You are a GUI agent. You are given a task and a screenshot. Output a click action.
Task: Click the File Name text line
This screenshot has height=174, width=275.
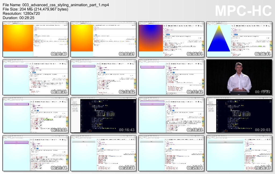56,5
